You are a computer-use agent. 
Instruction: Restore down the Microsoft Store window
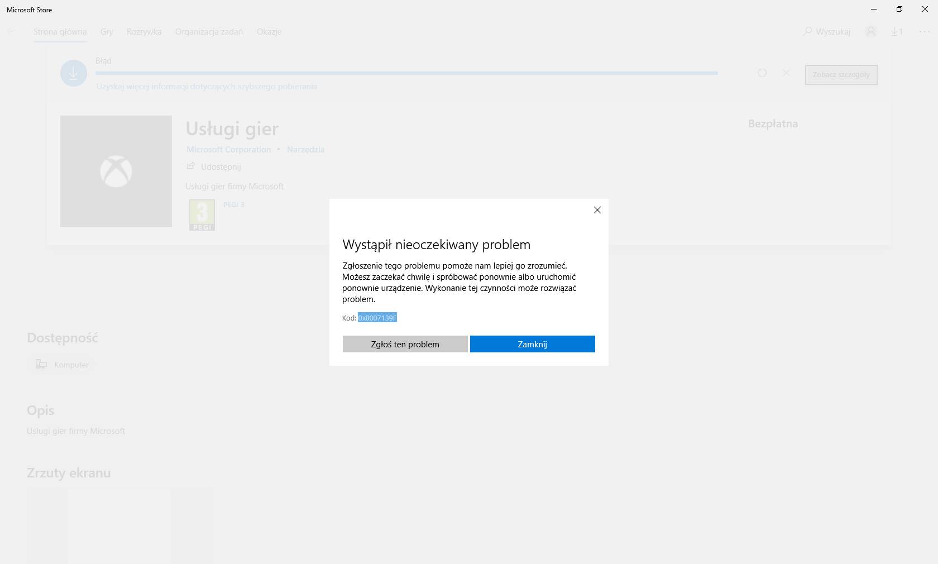[899, 9]
